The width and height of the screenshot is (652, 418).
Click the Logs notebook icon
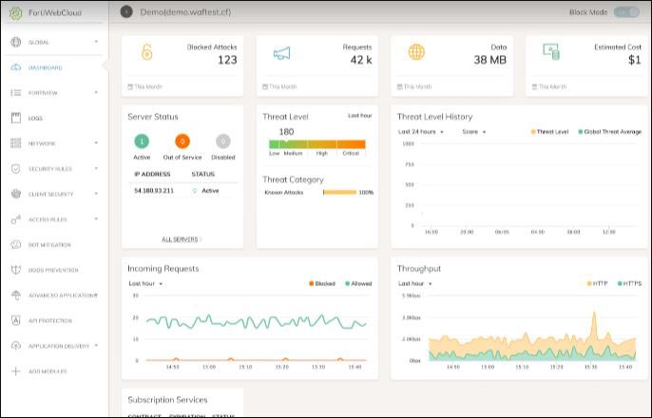pyautogui.click(x=16, y=118)
